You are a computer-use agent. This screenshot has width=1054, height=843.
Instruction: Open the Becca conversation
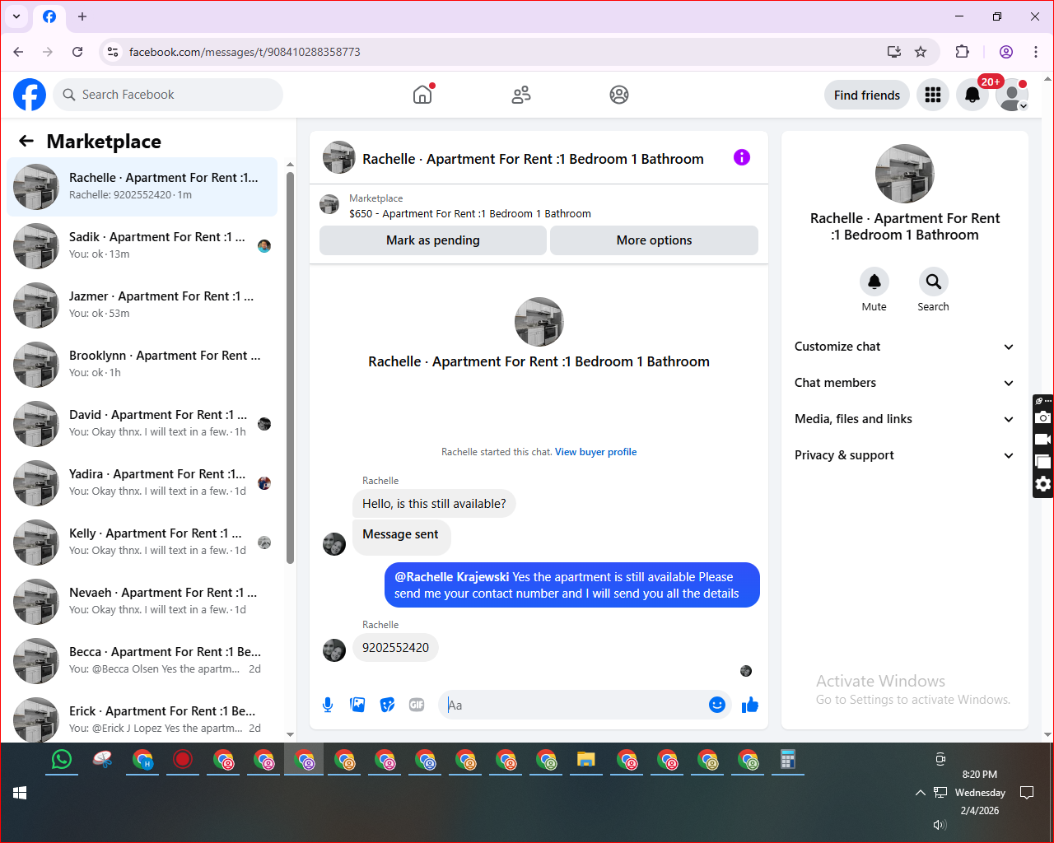(142, 661)
